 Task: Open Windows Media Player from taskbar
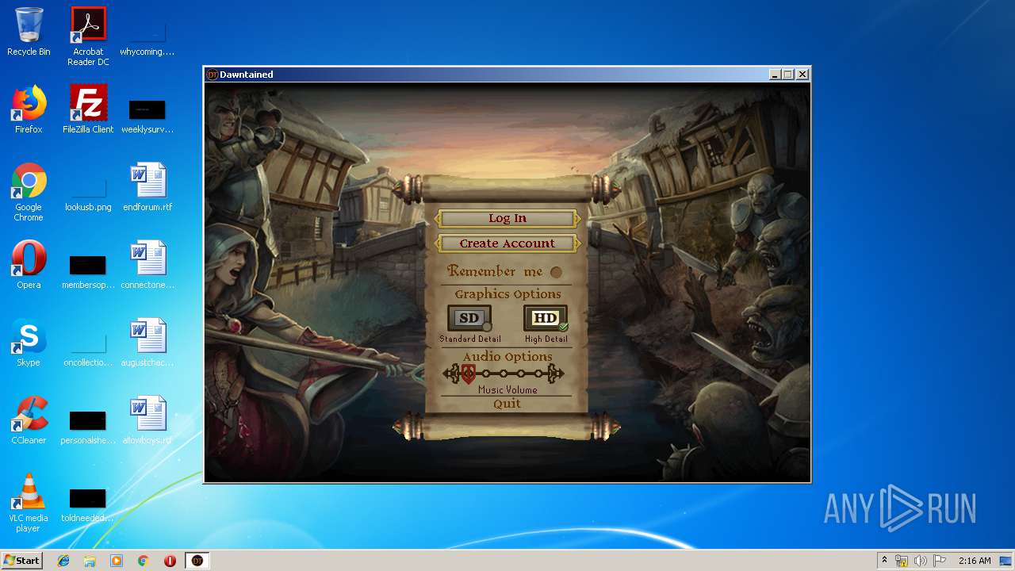tap(117, 561)
